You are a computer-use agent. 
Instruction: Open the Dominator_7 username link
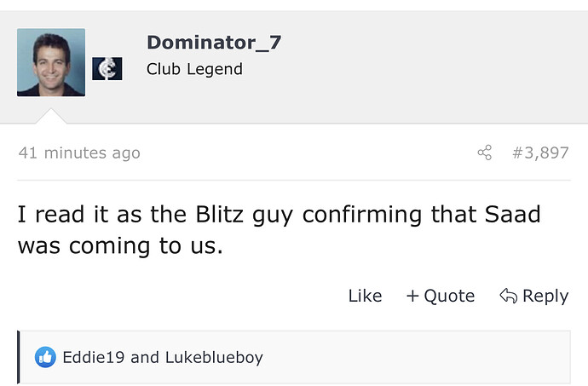[x=214, y=42]
